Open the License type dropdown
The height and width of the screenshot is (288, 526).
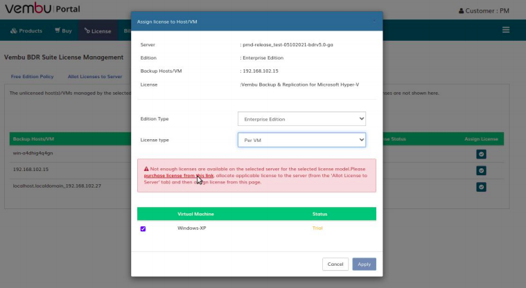pyautogui.click(x=301, y=140)
